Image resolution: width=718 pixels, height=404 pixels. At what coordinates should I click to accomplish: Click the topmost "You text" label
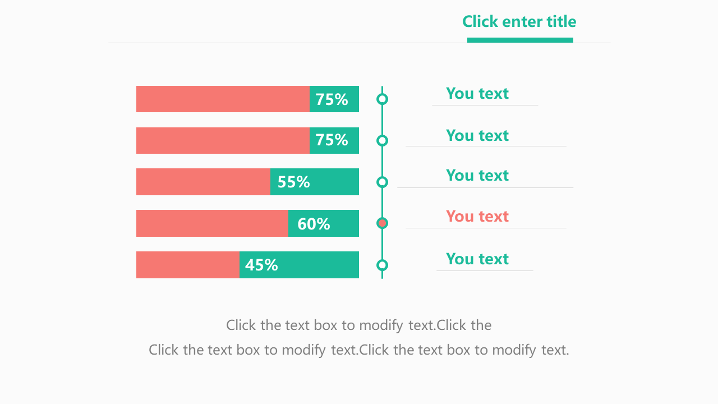click(x=477, y=94)
